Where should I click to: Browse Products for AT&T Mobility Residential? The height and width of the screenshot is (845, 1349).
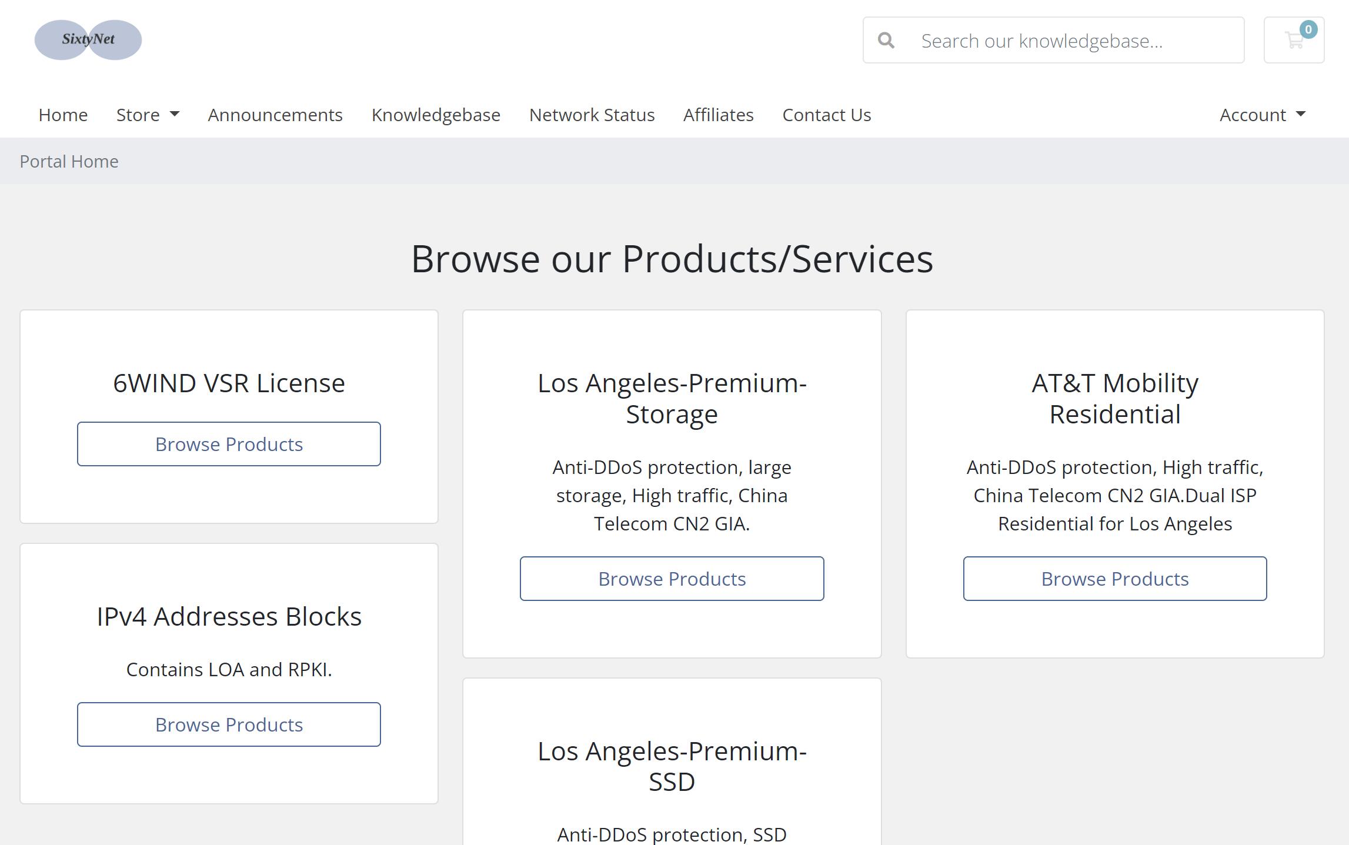(x=1114, y=579)
